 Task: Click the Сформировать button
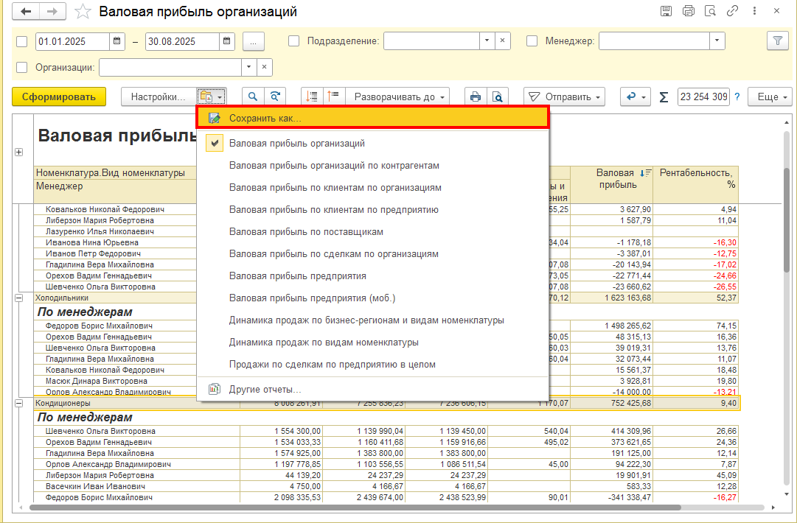click(59, 96)
